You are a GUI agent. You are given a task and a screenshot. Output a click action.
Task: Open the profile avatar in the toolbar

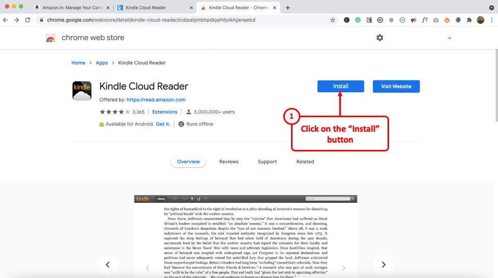[x=480, y=20]
